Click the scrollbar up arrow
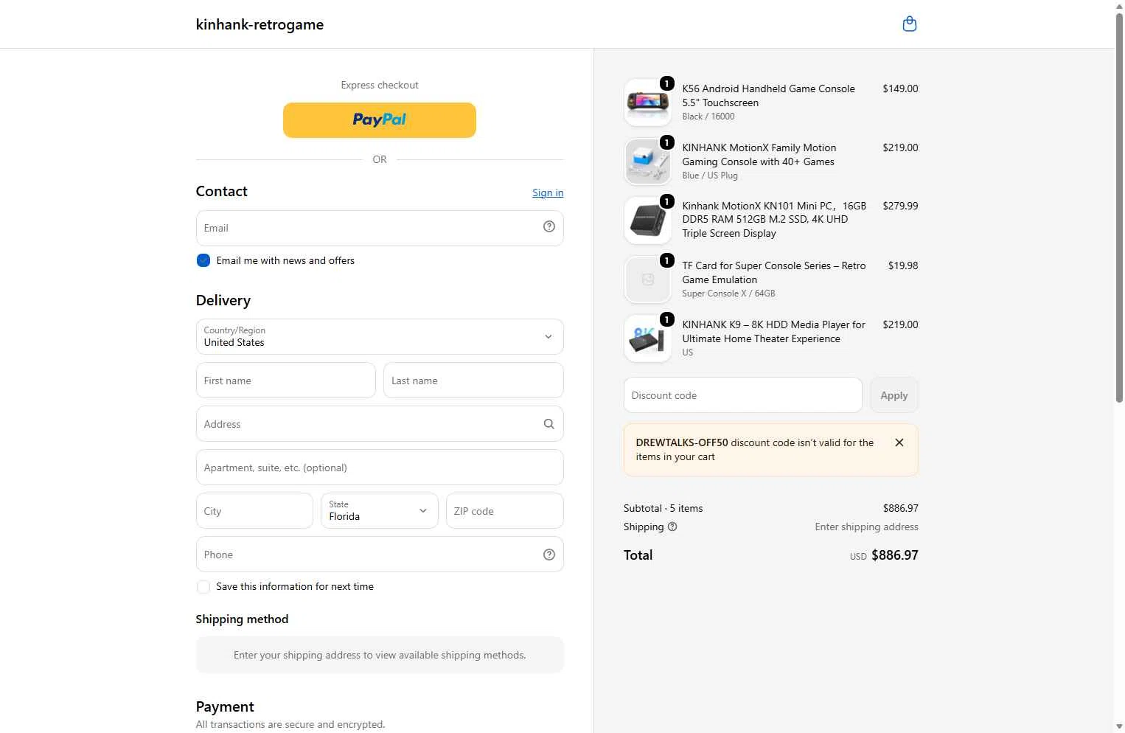This screenshot has height=733, width=1125. tap(1119, 6)
